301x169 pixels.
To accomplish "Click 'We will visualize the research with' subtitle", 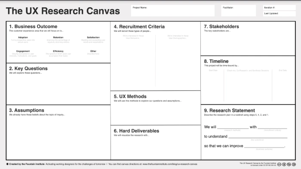I will (x=132, y=135).
